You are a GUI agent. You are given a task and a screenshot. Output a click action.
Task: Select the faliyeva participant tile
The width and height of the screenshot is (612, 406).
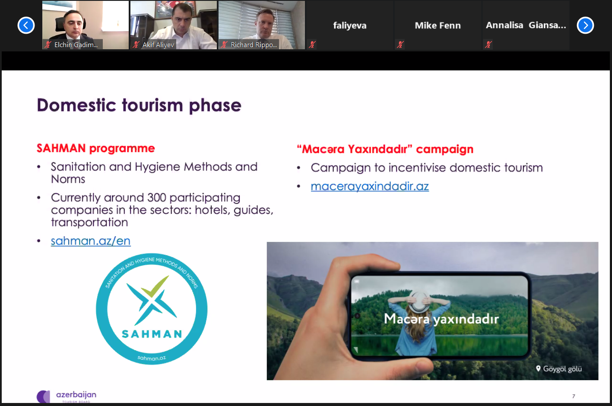pyautogui.click(x=350, y=25)
